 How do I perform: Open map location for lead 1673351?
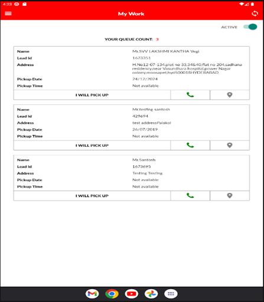click(230, 95)
